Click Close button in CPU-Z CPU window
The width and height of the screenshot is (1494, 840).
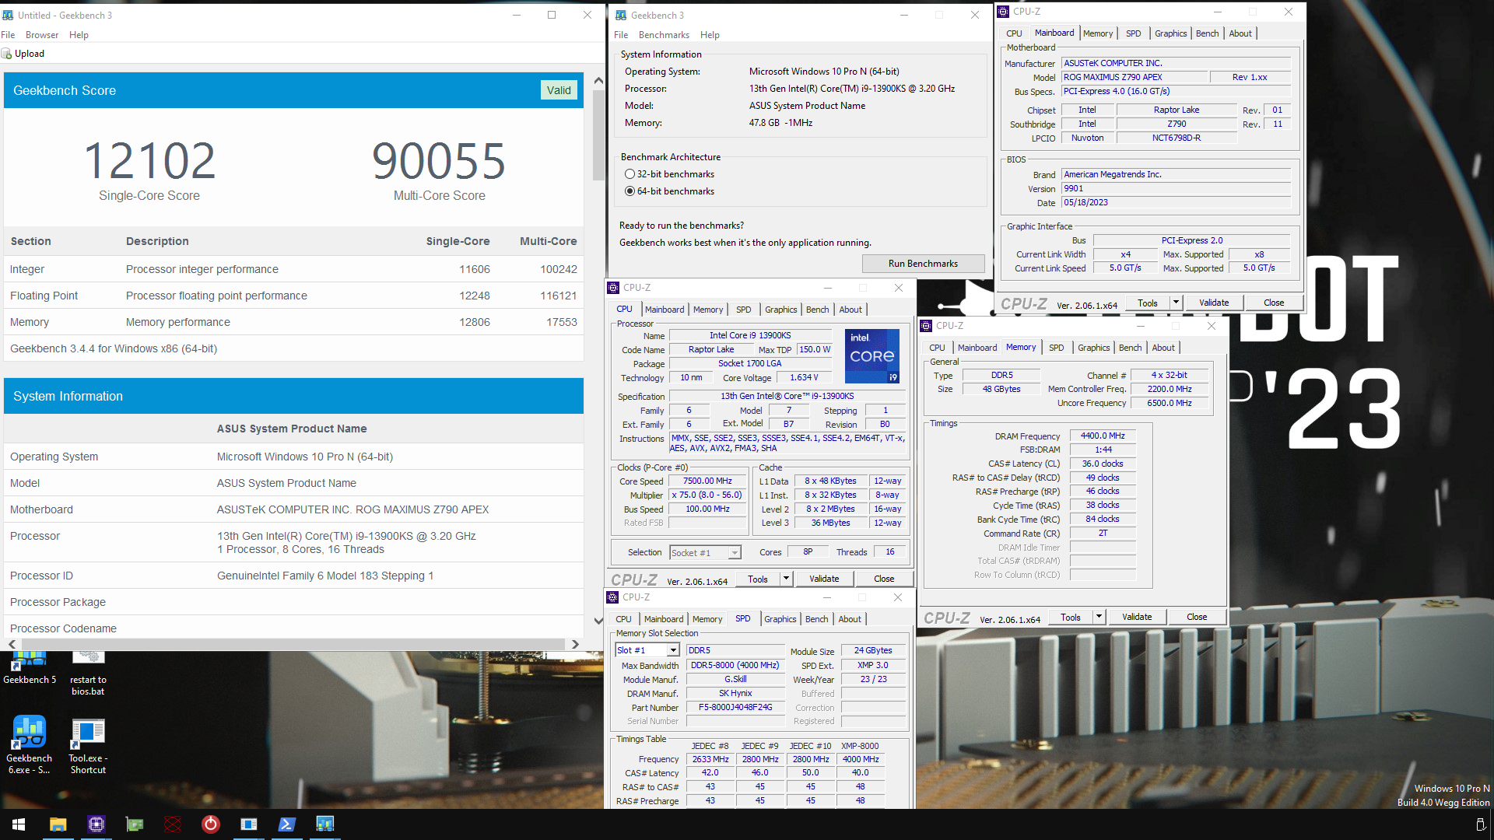(x=884, y=579)
